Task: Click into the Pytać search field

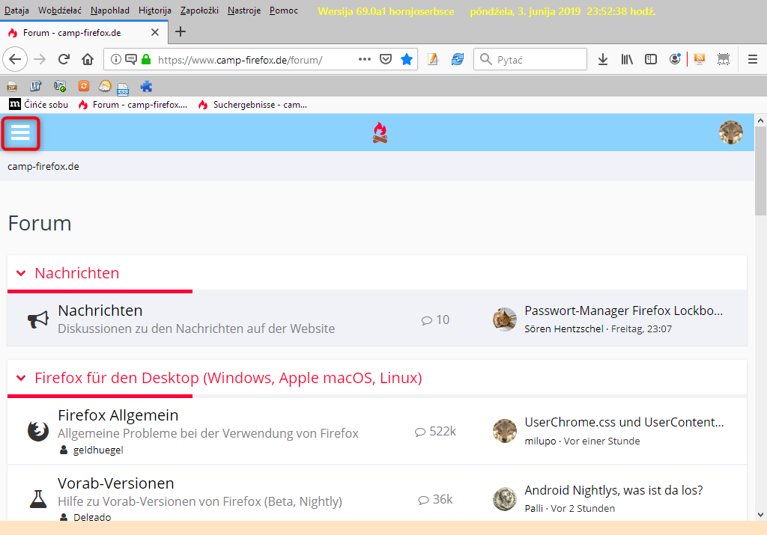Action: [530, 60]
